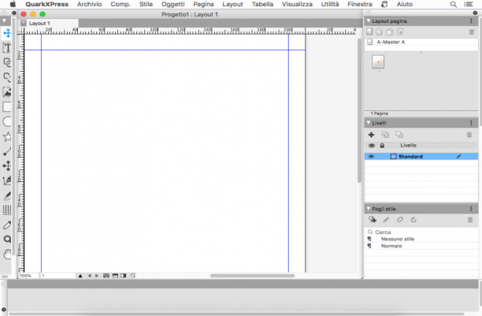Viewport: 482px width, 316px height.
Task: Select the Bézier point tool
Action: coord(7,165)
